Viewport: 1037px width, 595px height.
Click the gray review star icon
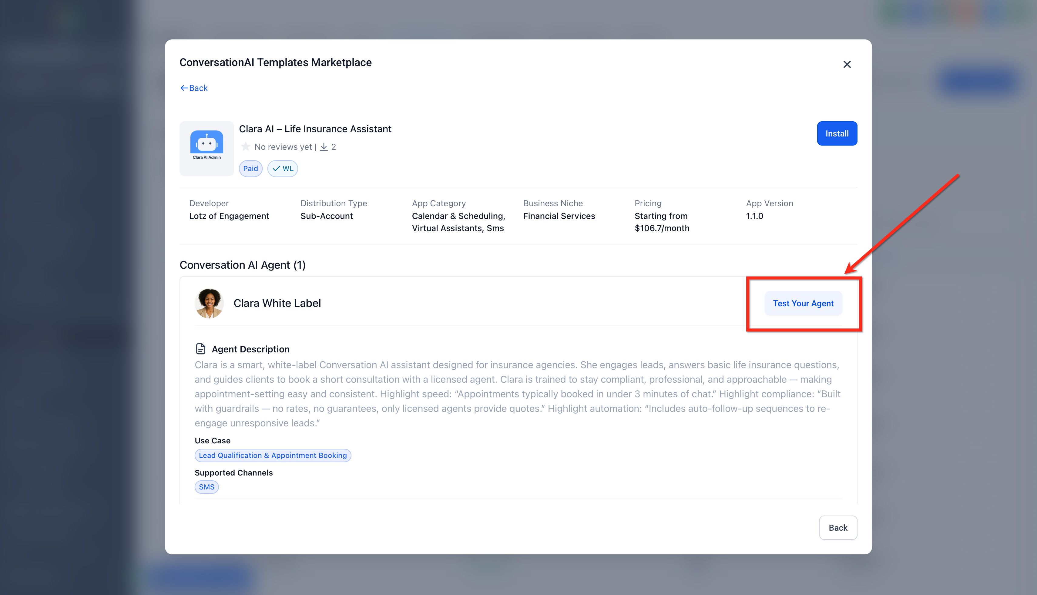click(245, 147)
